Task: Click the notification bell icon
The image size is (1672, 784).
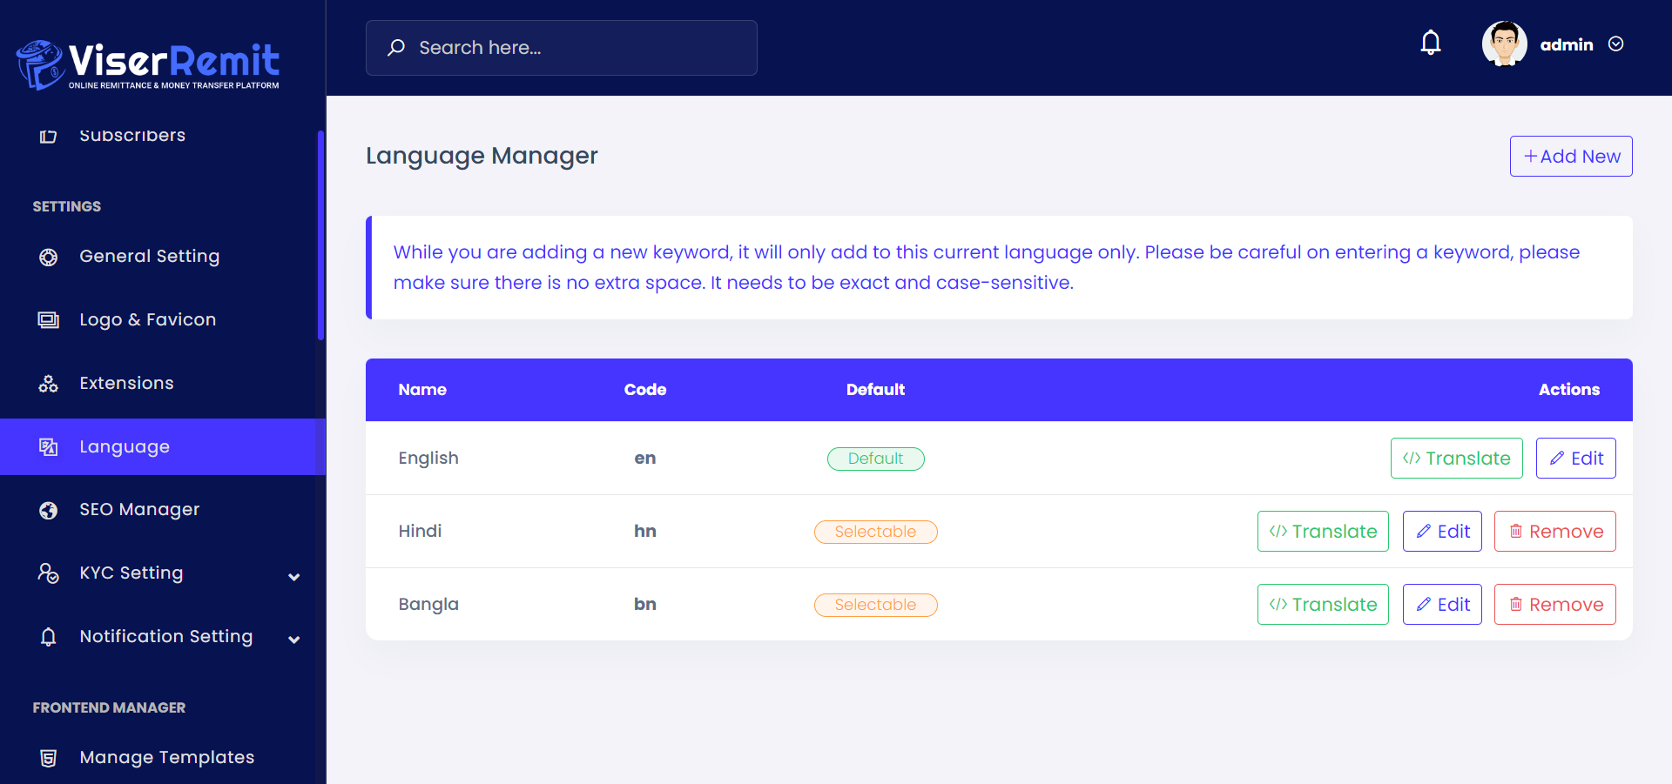Action: 1431,44
